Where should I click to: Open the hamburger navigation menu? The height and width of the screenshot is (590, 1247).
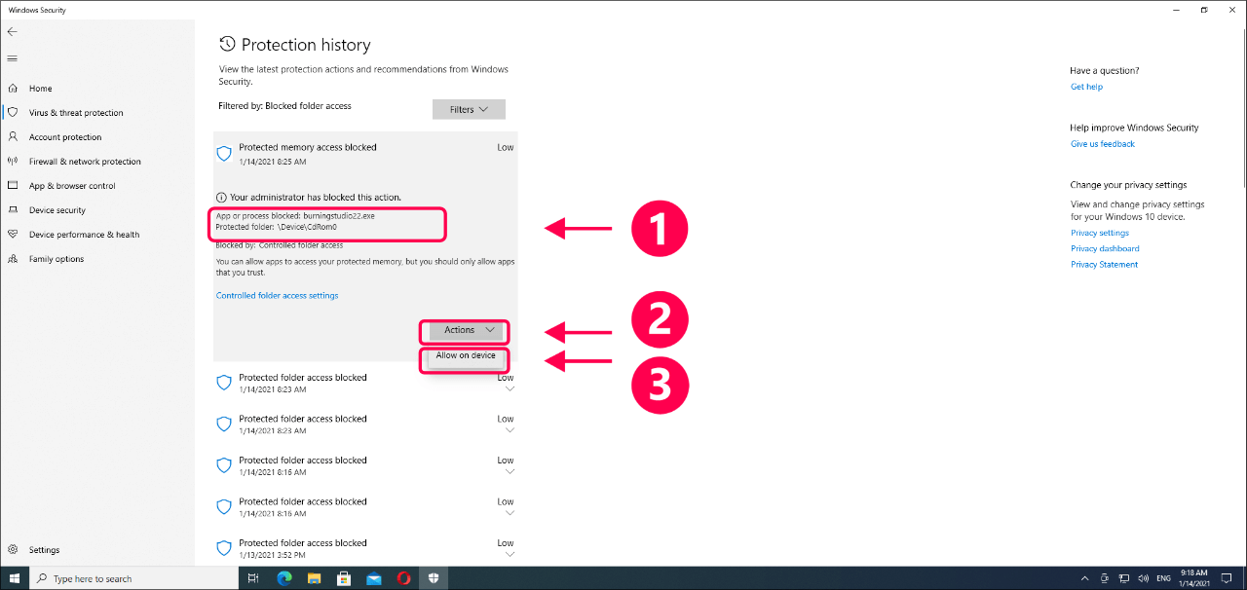click(x=12, y=57)
